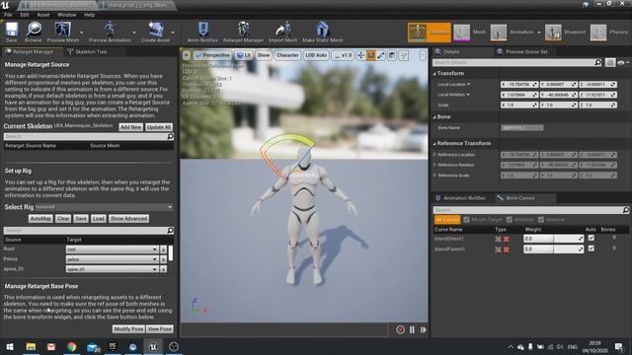
Task: Open the viewport options dropdown arrow
Action: point(187,55)
